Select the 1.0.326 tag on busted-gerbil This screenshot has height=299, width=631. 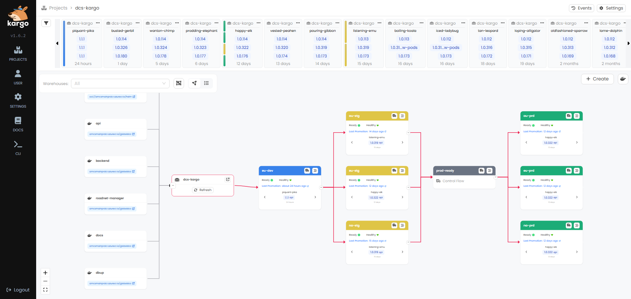pos(121,48)
